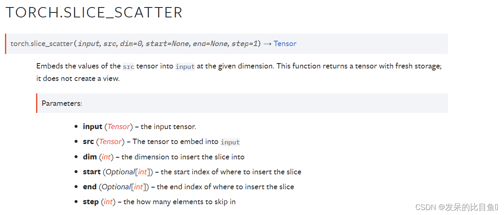Select the step=1 argument in the signature
The height and width of the screenshot is (215, 504).
coord(244,44)
